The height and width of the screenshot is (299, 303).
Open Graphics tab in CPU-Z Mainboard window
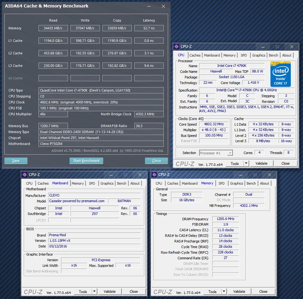click(107, 183)
